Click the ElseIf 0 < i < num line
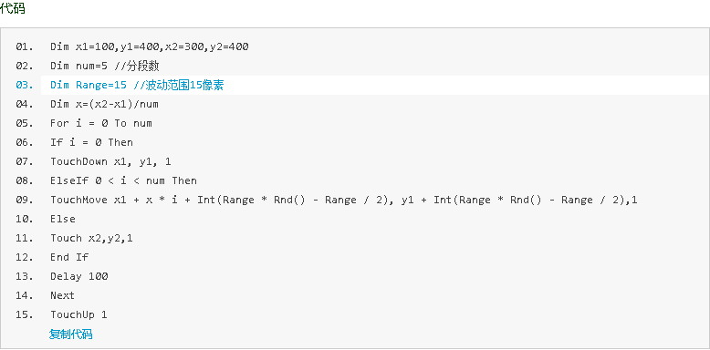 pos(123,180)
